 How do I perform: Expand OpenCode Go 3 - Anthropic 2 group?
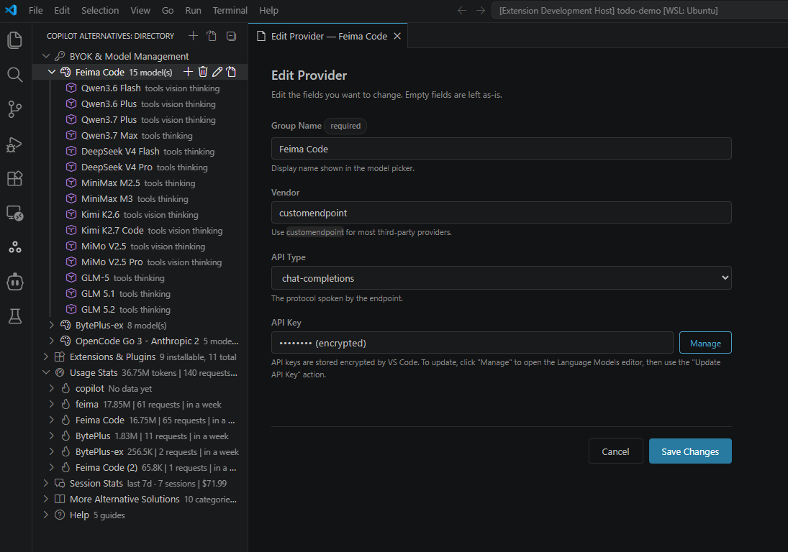pos(51,341)
